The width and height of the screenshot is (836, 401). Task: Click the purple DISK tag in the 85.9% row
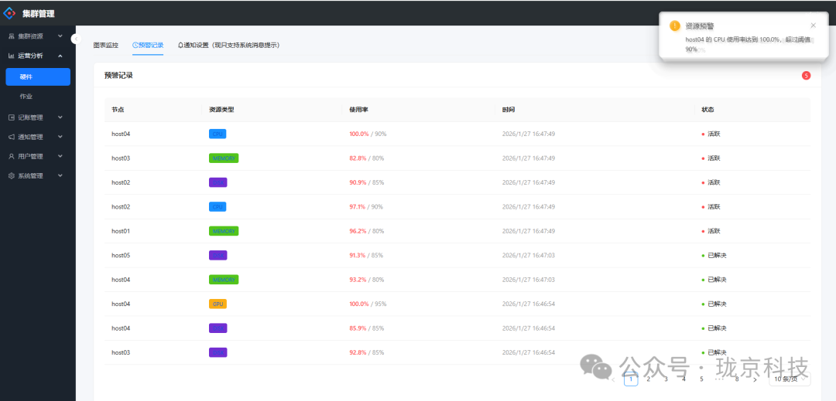218,328
